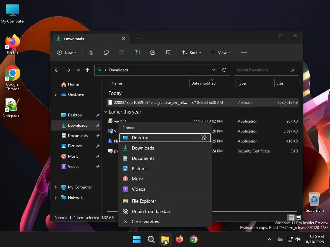The width and height of the screenshot is (330, 247).
Task: Open Documents from the jump list
Action: click(165, 158)
